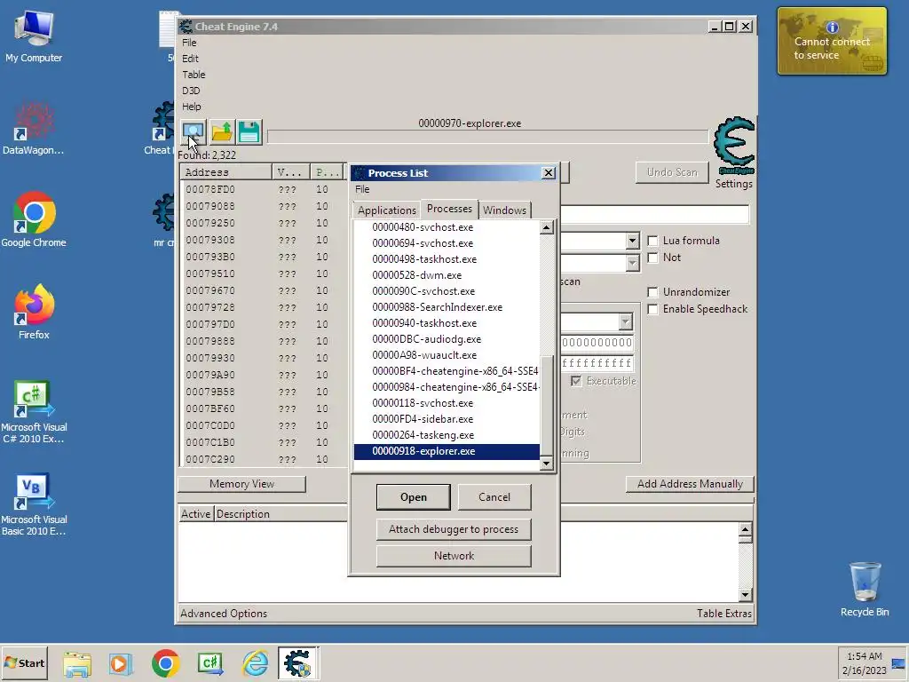Expand the scan type dropdown next to Lua formula
The image size is (909, 682).
pyautogui.click(x=632, y=241)
